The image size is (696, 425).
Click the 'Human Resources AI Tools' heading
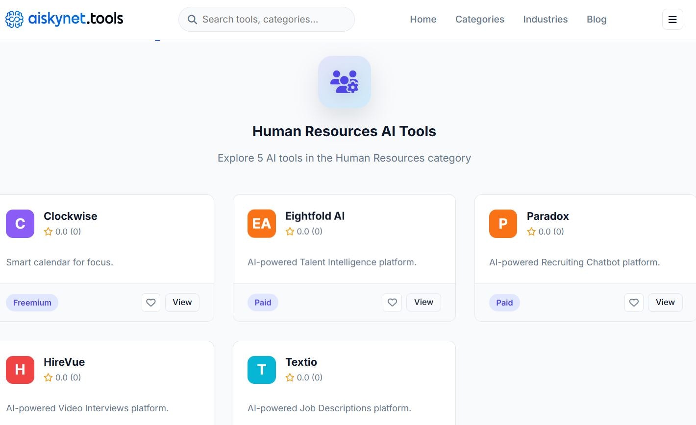pos(344,131)
